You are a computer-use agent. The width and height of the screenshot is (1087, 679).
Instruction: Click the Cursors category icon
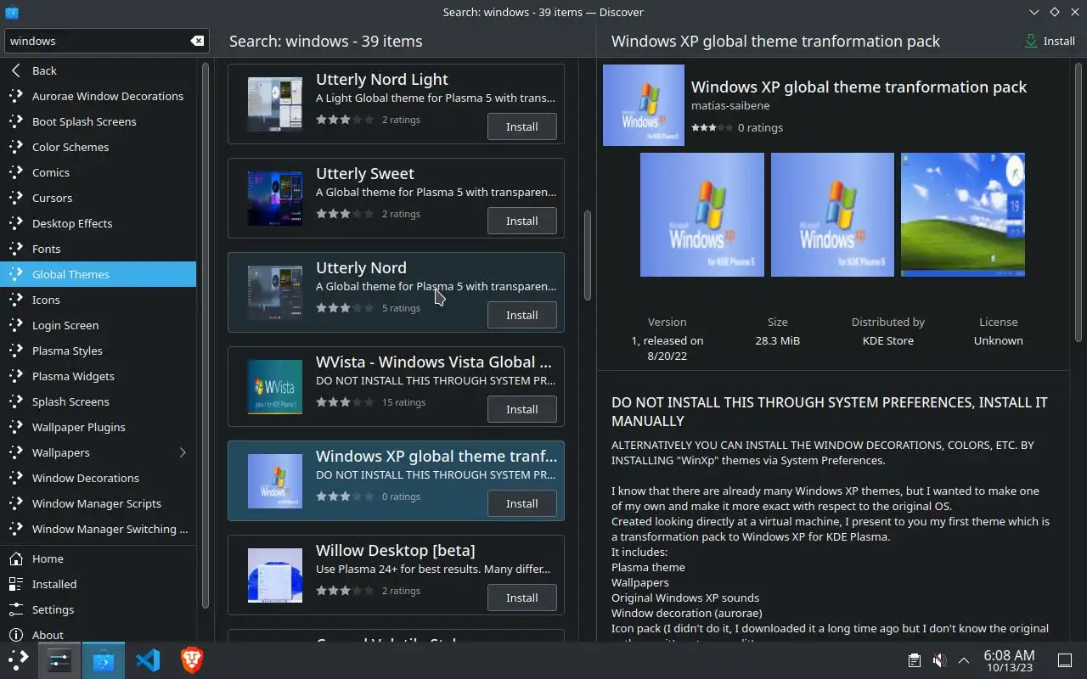[16, 198]
